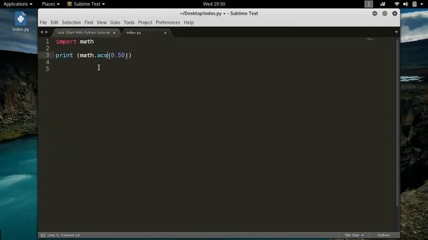428x240 pixels.
Task: Open the Preferences menu
Action: pyautogui.click(x=168, y=23)
